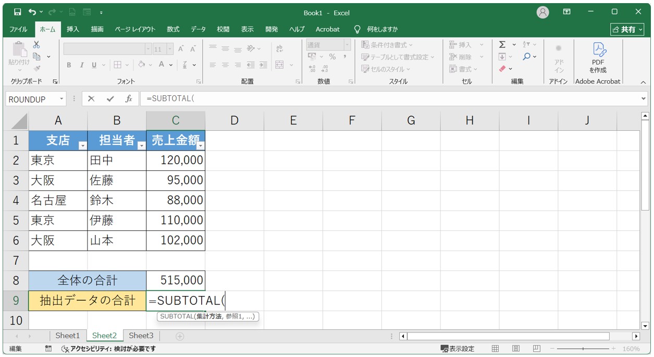Click the zoom slider in status bar

click(583, 349)
